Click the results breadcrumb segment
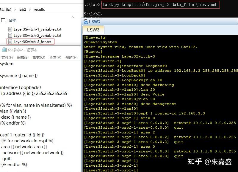This screenshot has height=172, width=238. tap(39, 9)
